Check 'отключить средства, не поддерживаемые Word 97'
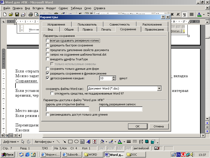 (52, 93)
